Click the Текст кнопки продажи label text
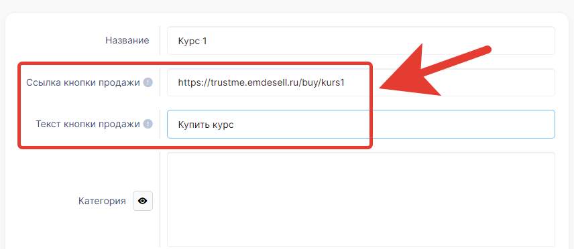 (x=88, y=124)
